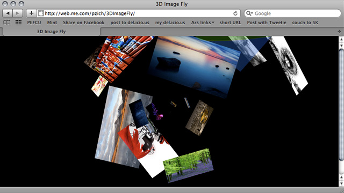344x193 pixels.
Task: Go back with the Back arrow button
Action: [8, 13]
